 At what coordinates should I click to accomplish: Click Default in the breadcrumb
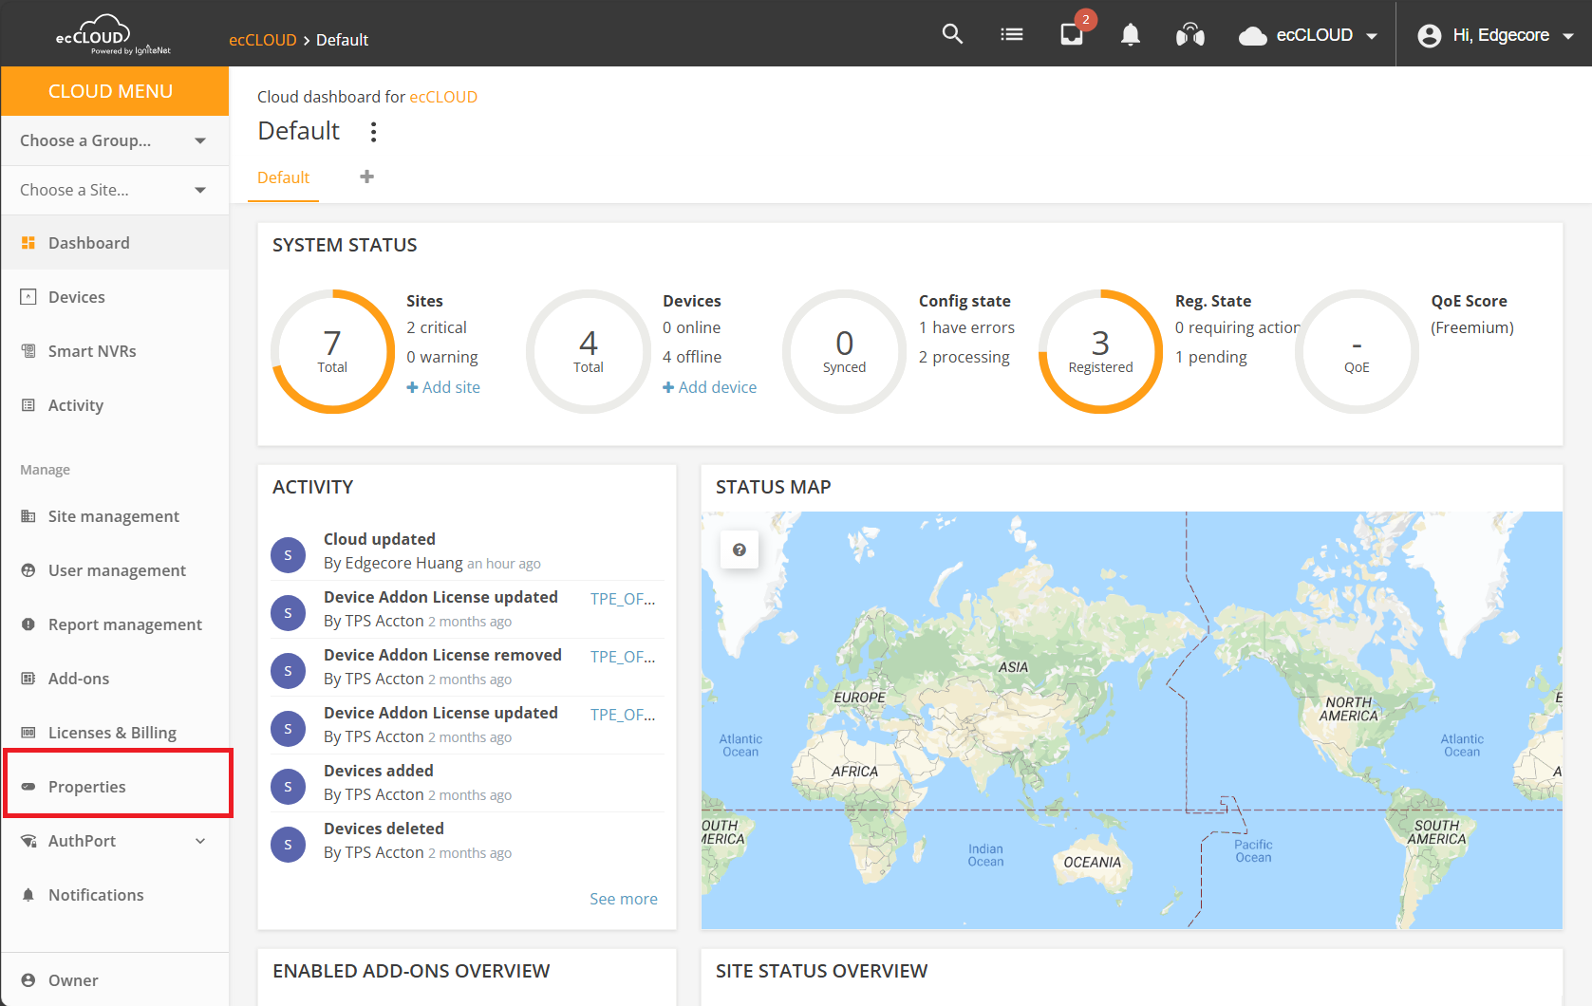tap(342, 40)
